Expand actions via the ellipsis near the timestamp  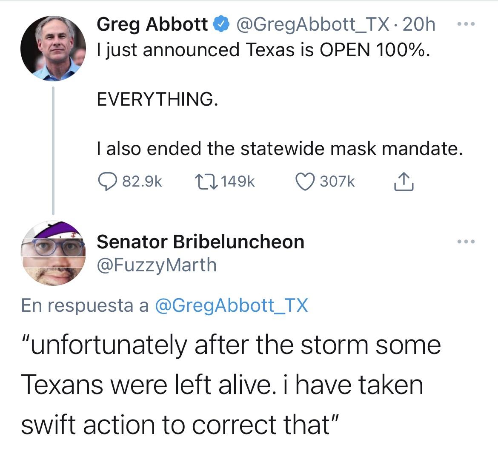click(467, 25)
